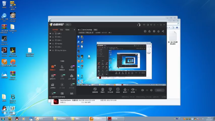Start recording with the video record icon

(143, 90)
